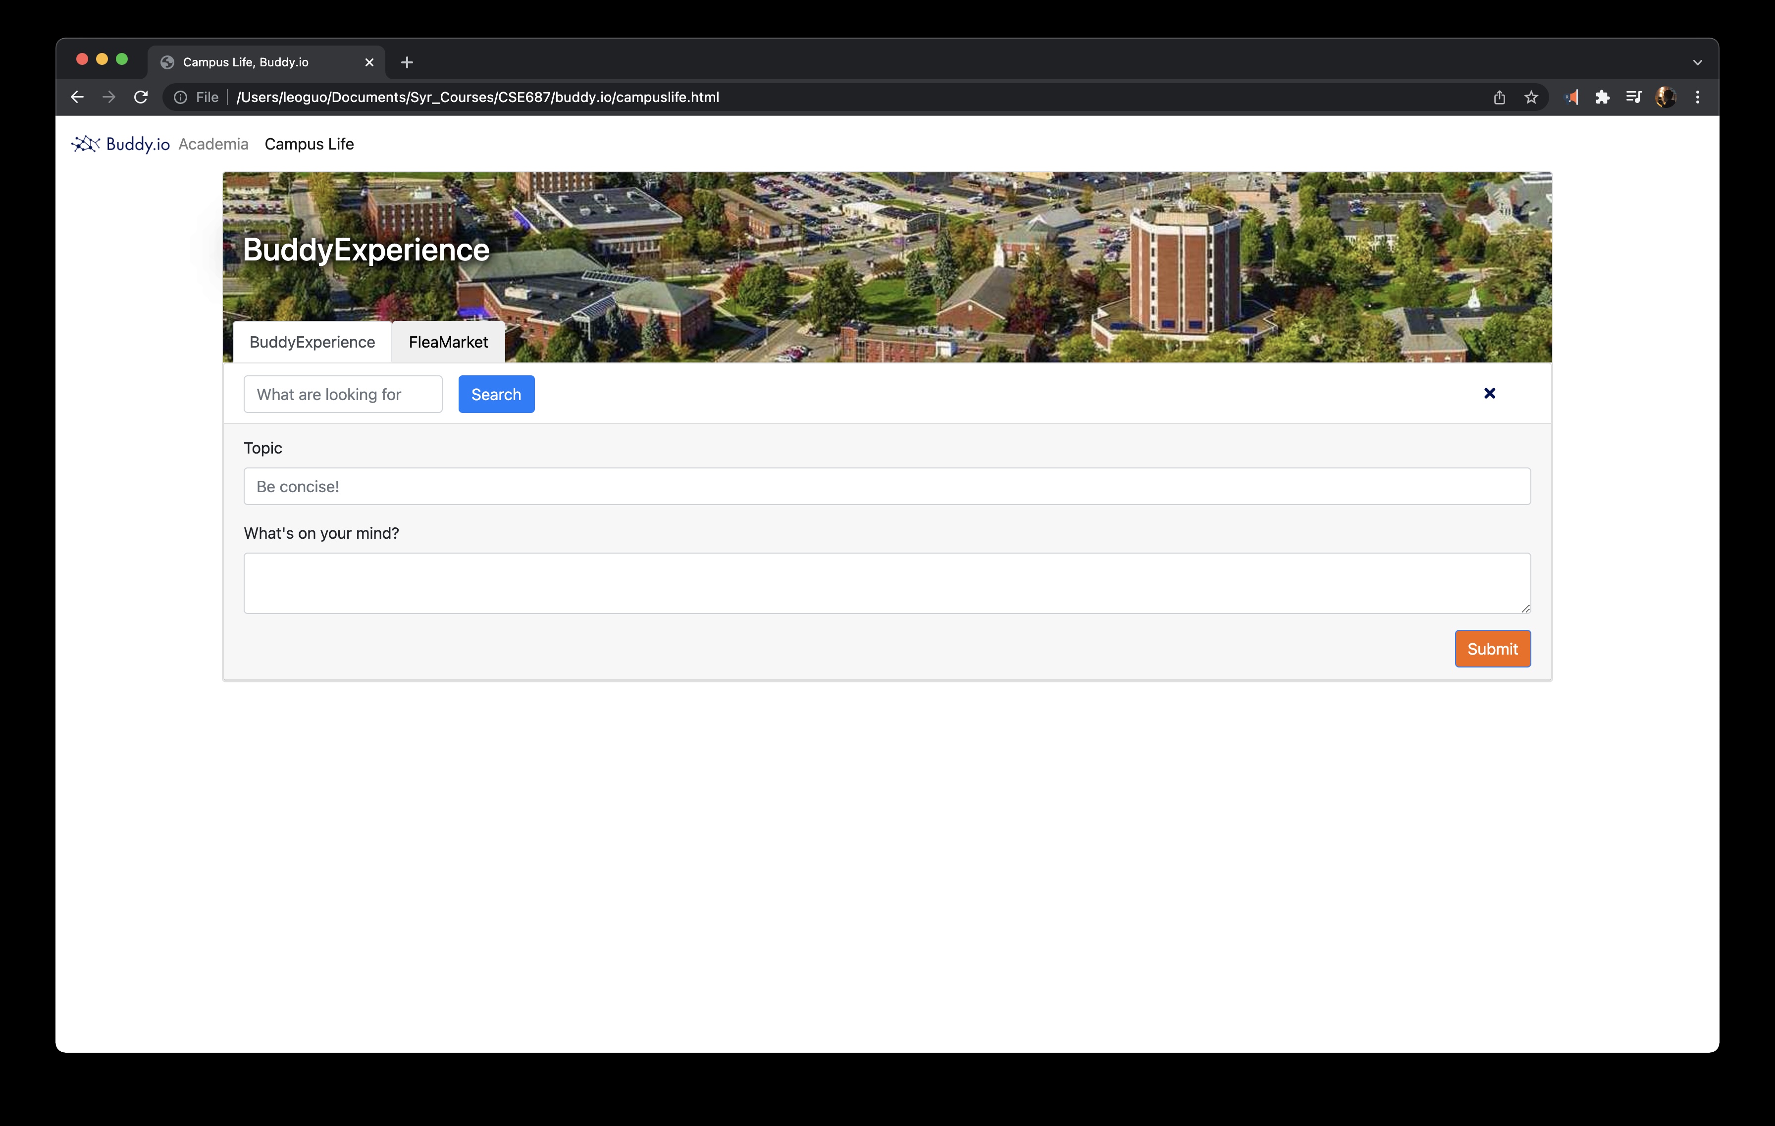
Task: Click the profile avatar icon
Action: [1665, 97]
